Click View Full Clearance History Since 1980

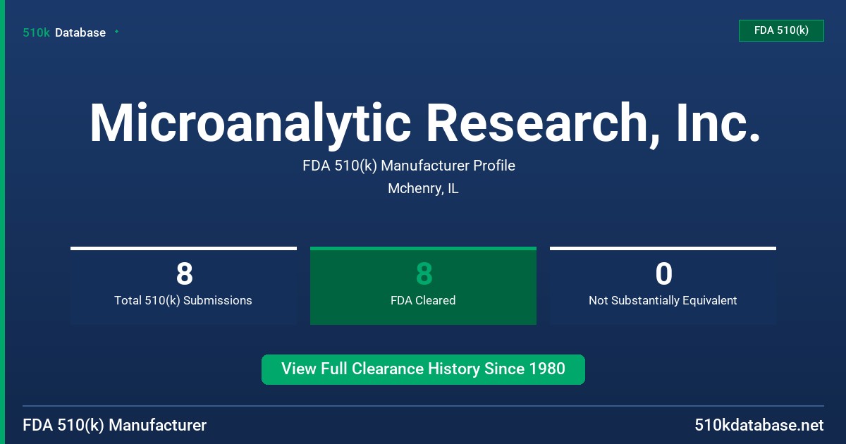423,369
